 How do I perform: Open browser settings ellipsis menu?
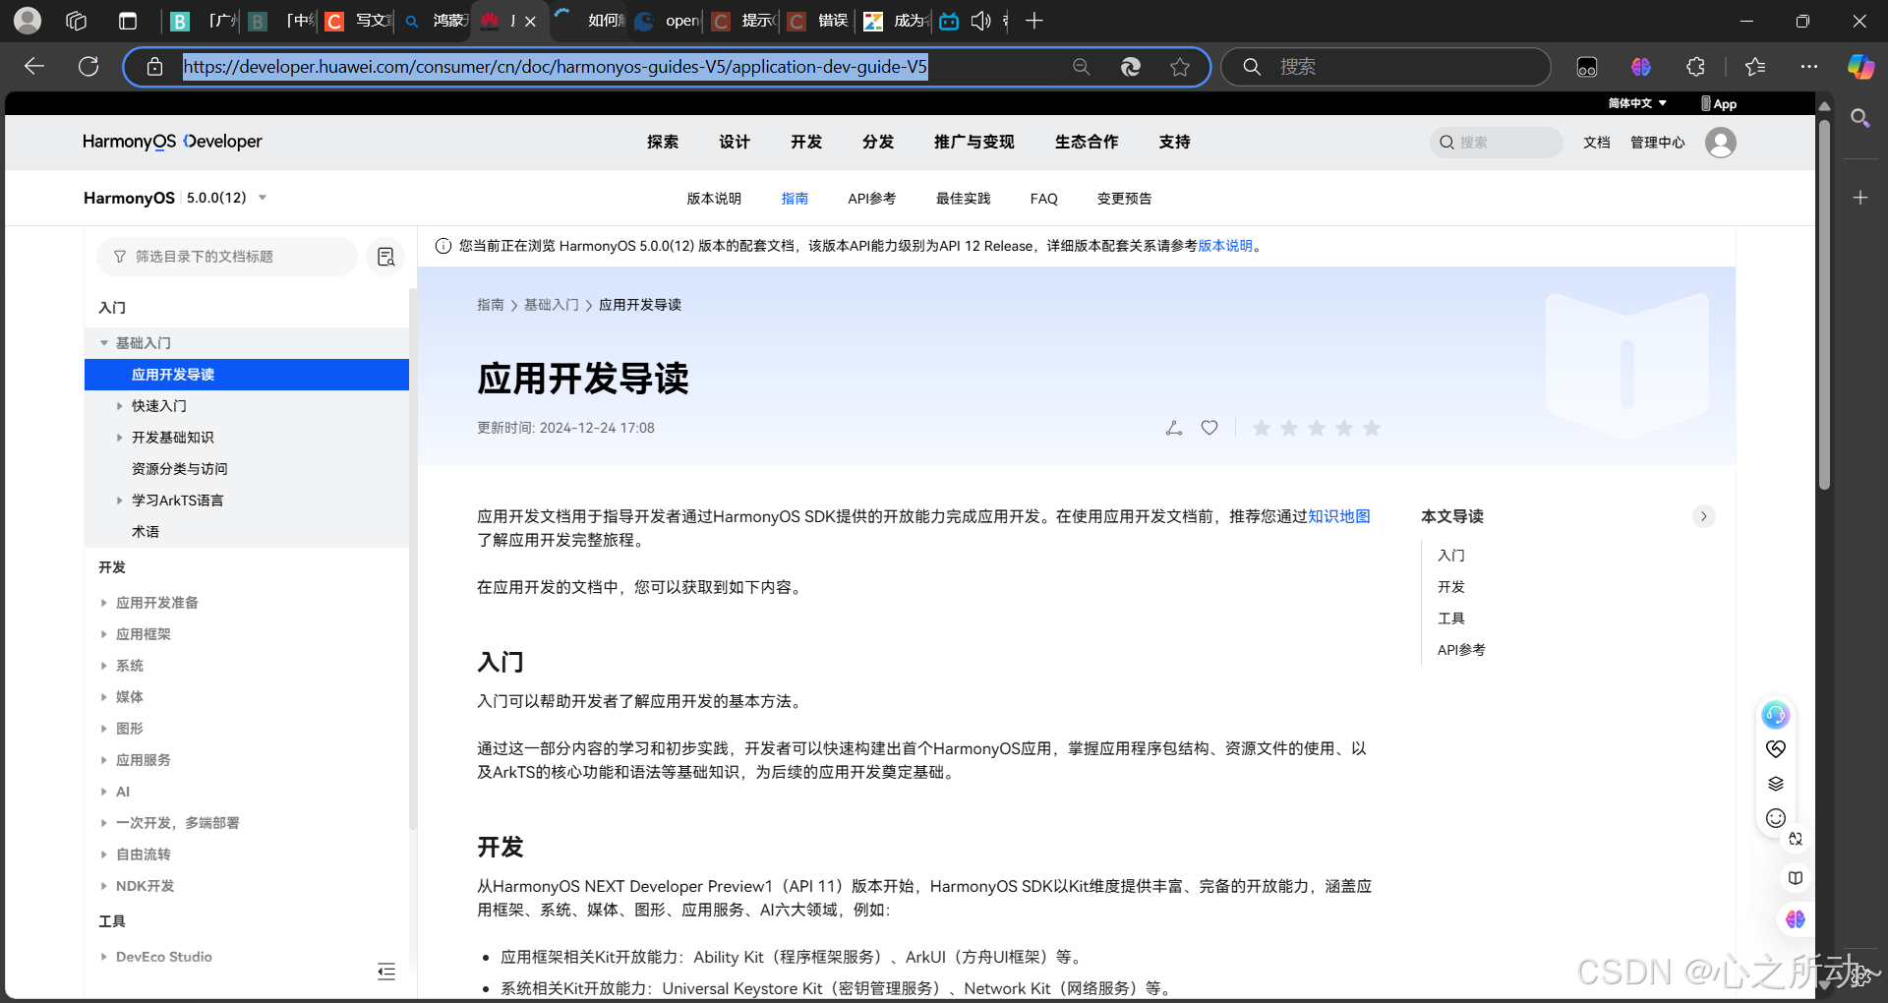point(1809,67)
